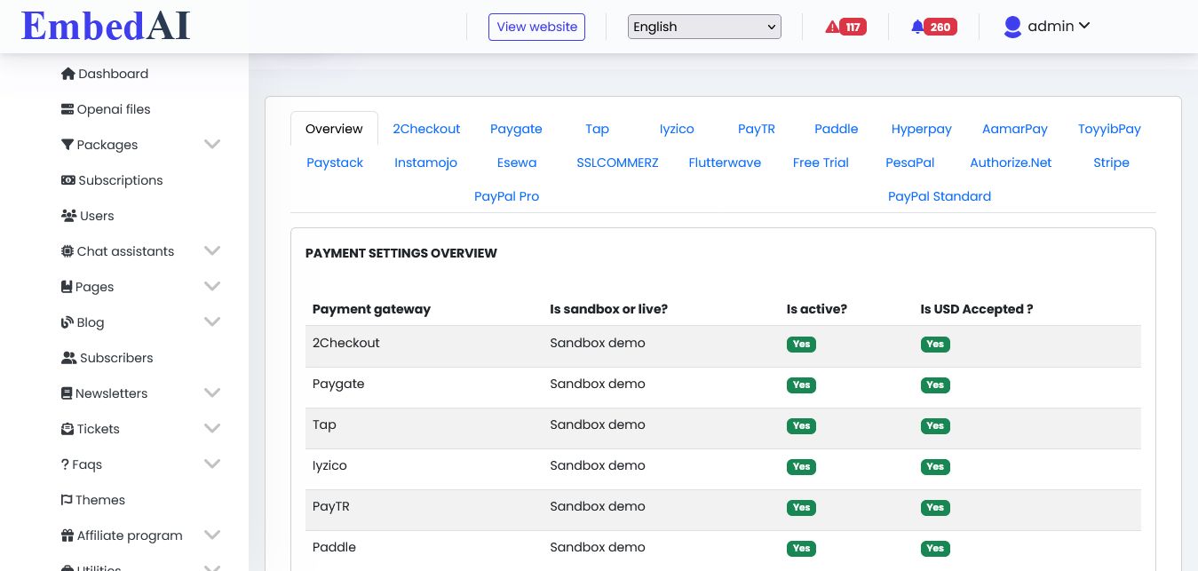Click the Is active? column header
The width and height of the screenshot is (1198, 571).
pyautogui.click(x=817, y=309)
